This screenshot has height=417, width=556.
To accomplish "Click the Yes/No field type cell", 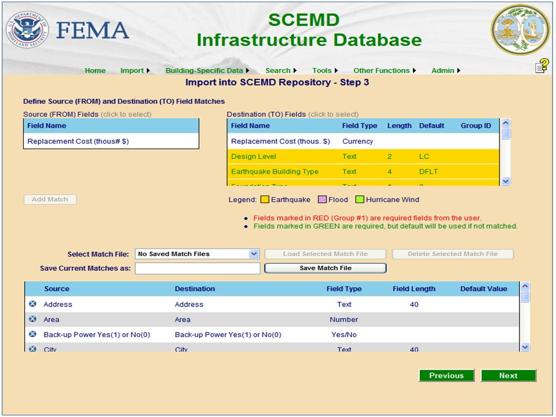I will click(x=344, y=334).
